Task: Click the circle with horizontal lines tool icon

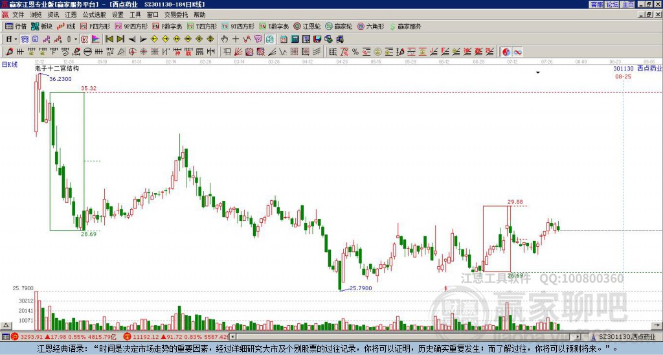Action: click(x=87, y=52)
